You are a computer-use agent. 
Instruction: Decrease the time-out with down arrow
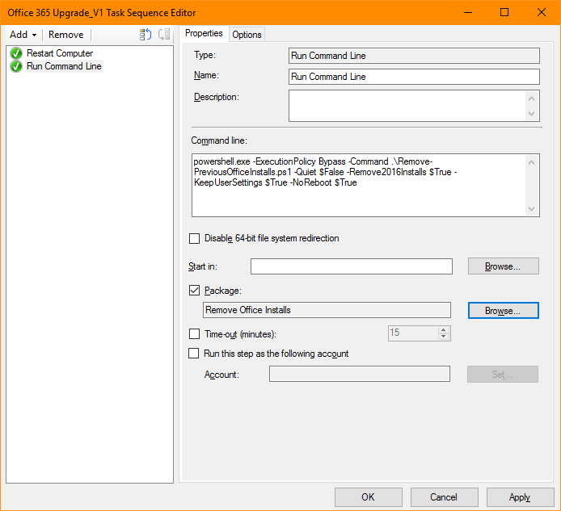pyautogui.click(x=444, y=337)
